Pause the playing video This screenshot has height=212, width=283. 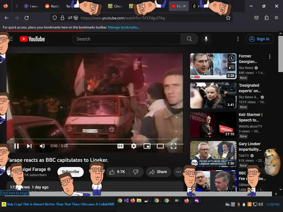coord(16,146)
